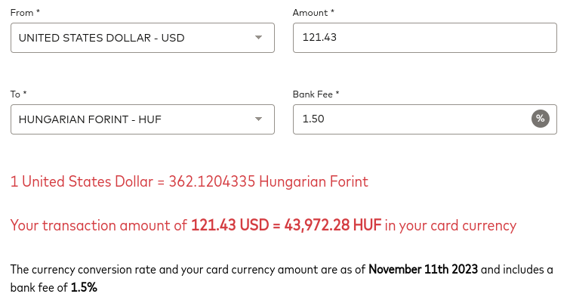Click the bold 121.43 USD transaction amount
Screen dimensions: 570x303
(x=230, y=225)
